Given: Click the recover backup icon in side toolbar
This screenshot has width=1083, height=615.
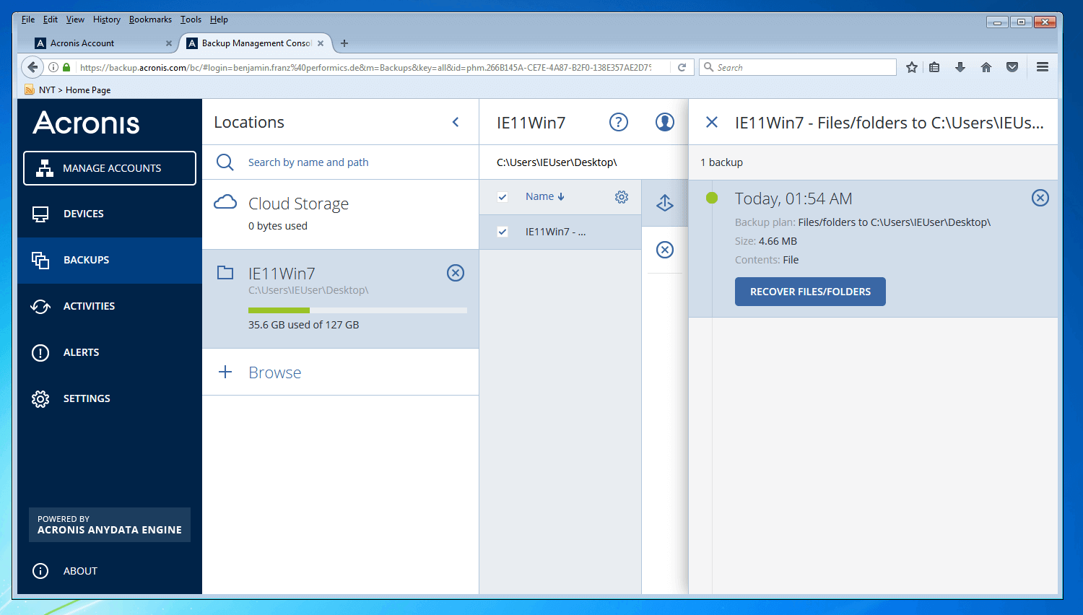Looking at the screenshot, I should pos(664,203).
